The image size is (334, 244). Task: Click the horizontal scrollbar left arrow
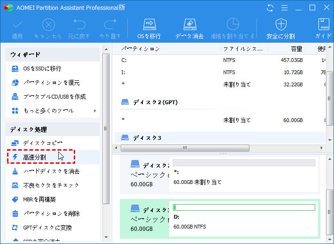tap(116, 148)
